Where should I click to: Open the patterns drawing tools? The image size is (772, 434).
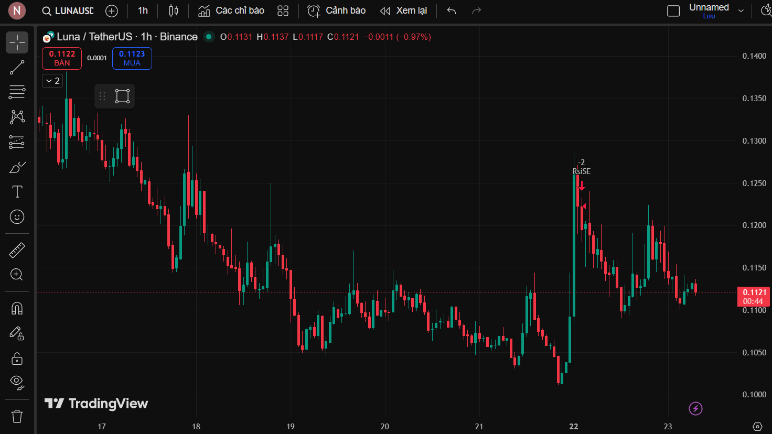point(17,117)
